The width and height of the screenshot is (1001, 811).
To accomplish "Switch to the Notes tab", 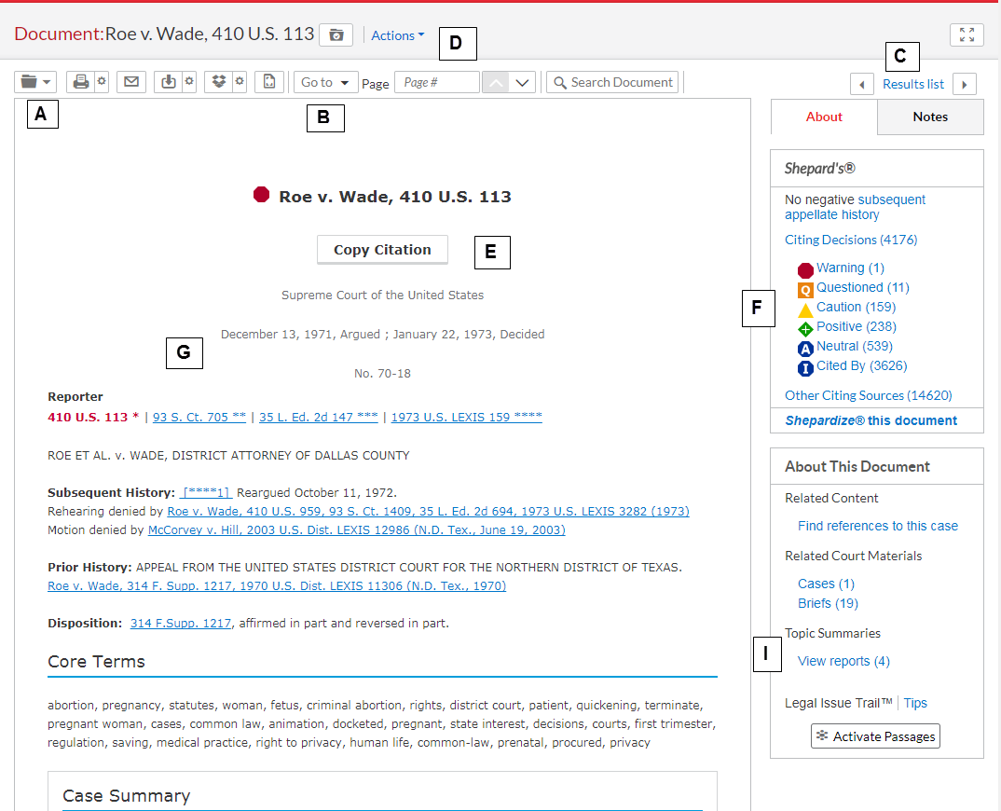I will point(930,117).
